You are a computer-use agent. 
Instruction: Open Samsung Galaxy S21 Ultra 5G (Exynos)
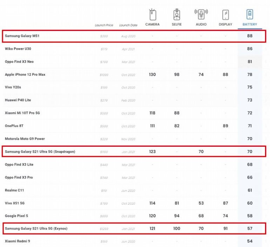36,228
